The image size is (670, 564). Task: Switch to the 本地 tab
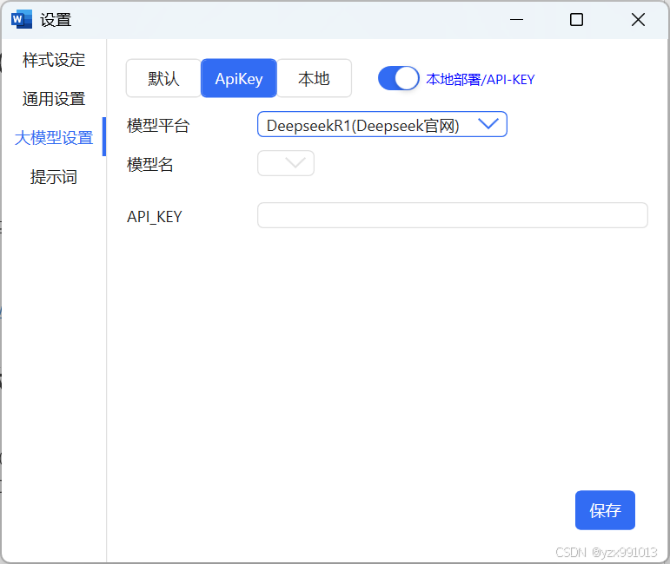[314, 78]
